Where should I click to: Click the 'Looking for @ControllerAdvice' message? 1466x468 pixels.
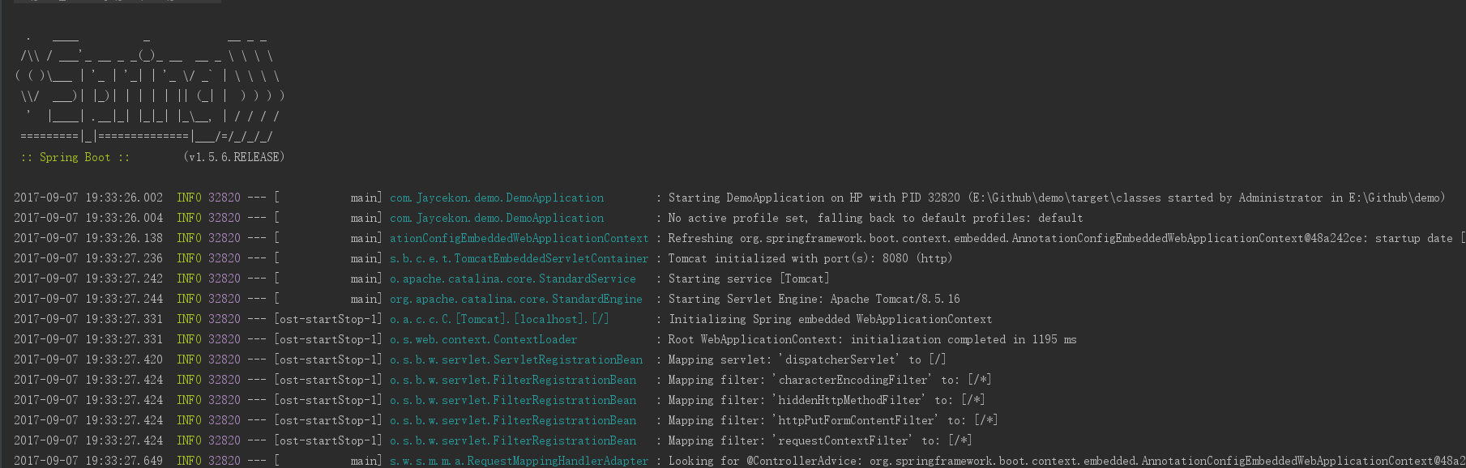click(1066, 461)
